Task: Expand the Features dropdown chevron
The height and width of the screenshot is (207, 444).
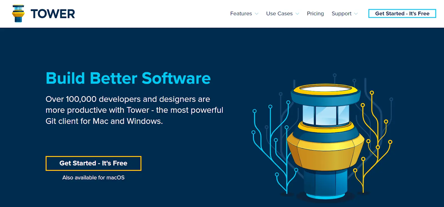Action: tap(256, 14)
